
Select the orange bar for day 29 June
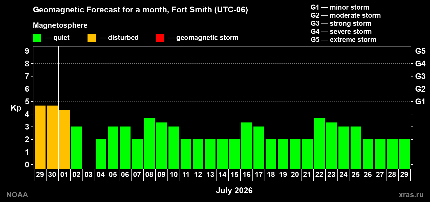tap(40, 137)
